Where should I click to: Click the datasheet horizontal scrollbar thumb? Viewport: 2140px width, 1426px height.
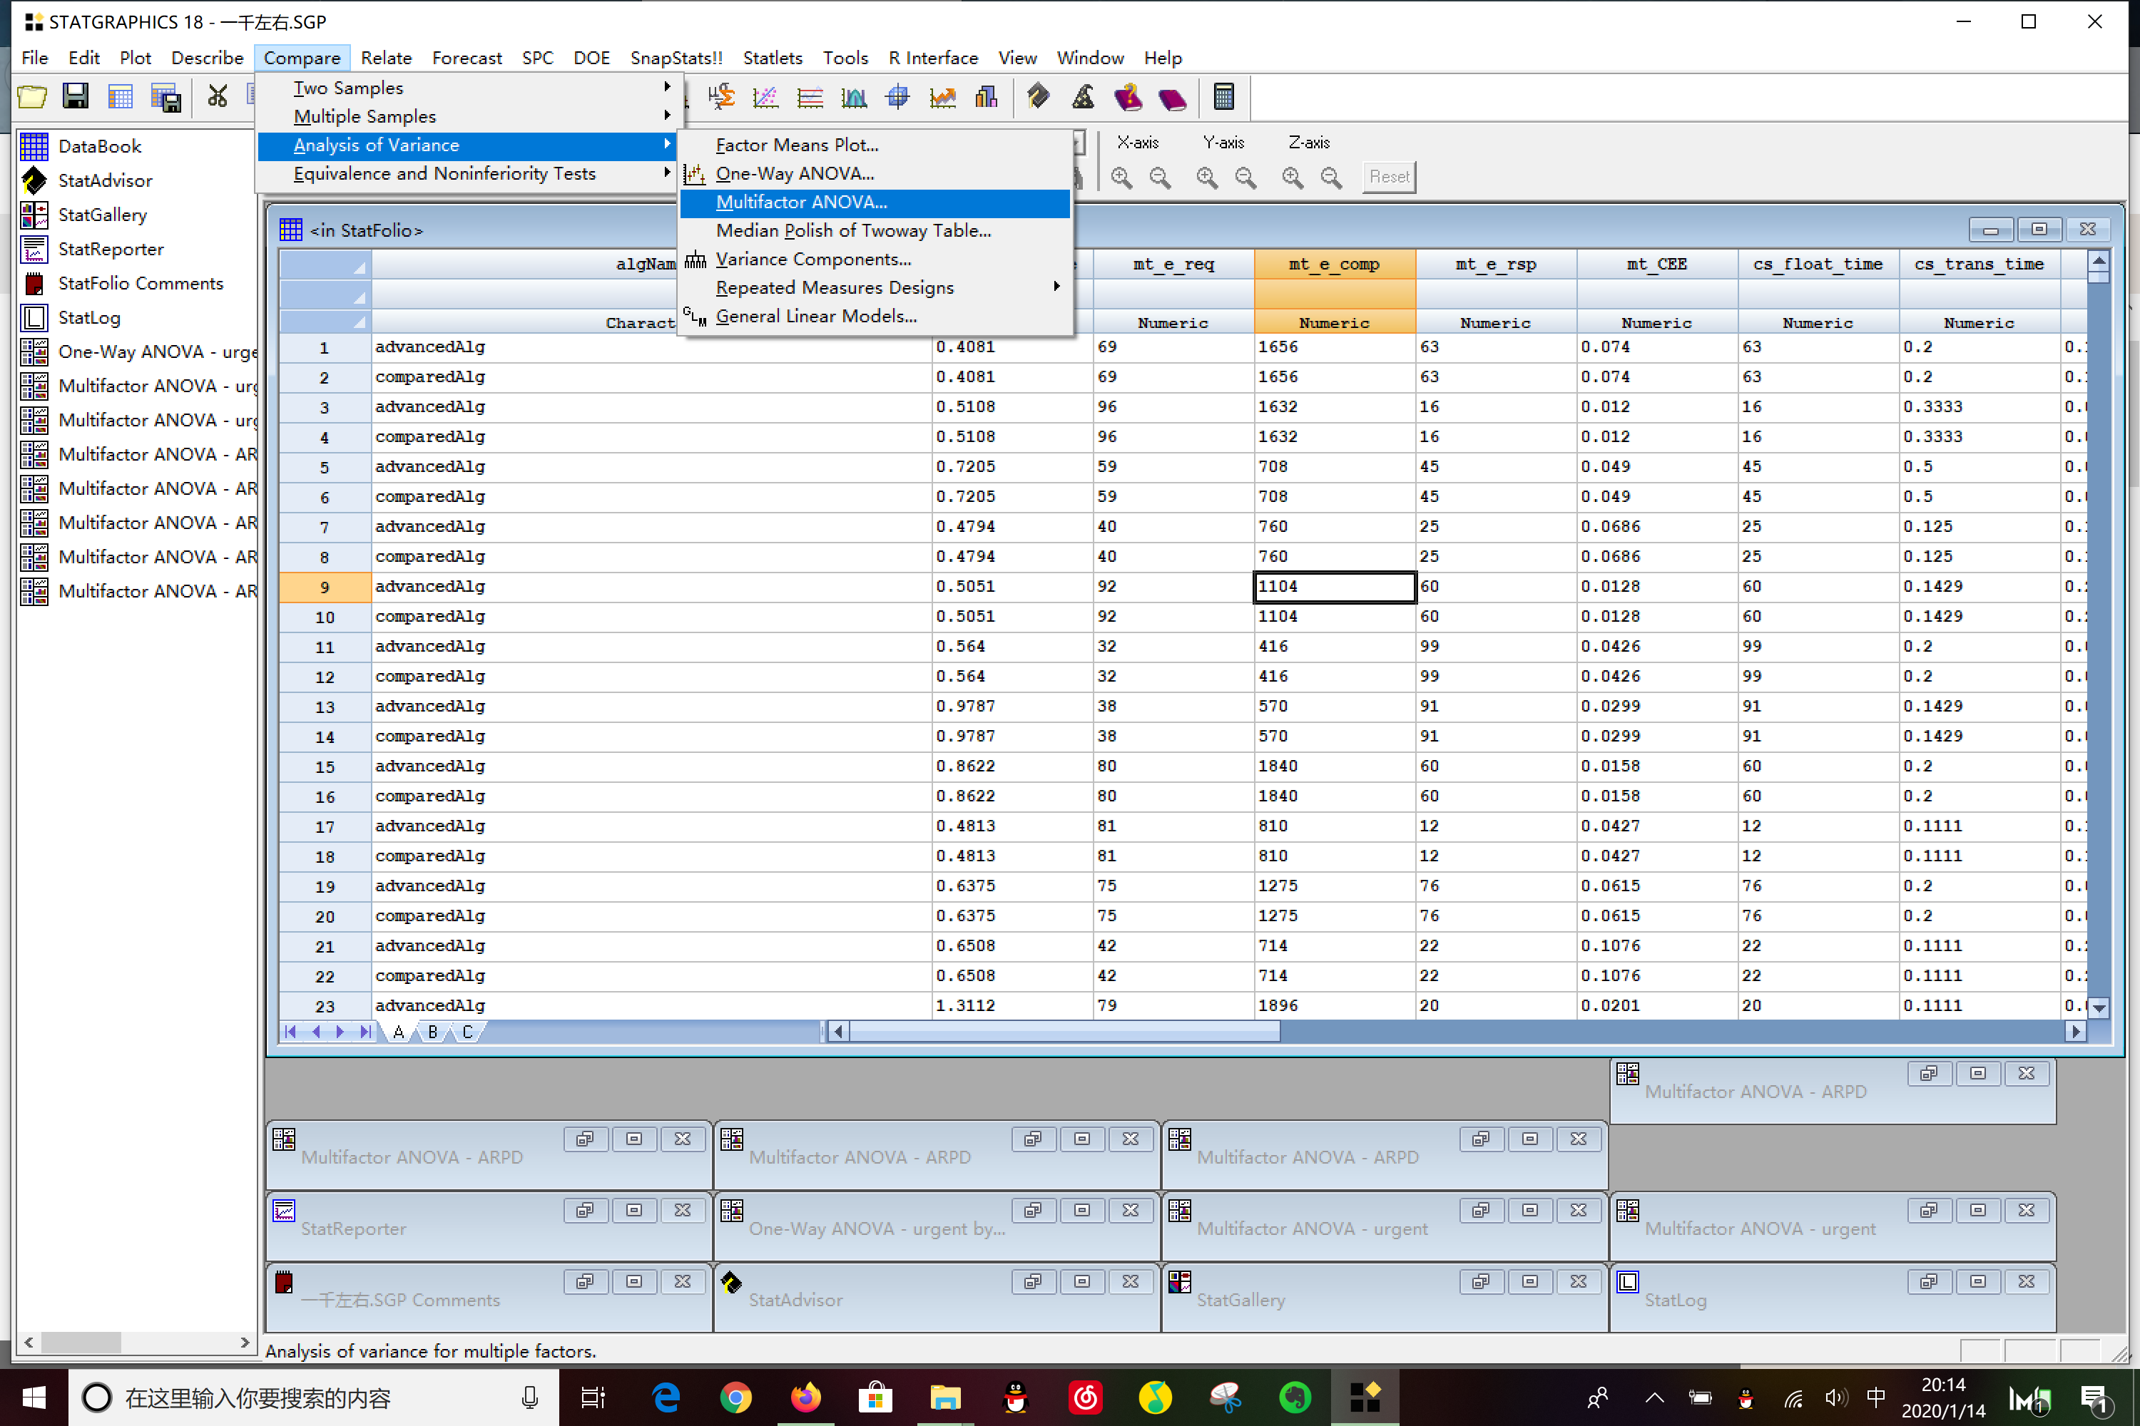click(x=1064, y=1031)
